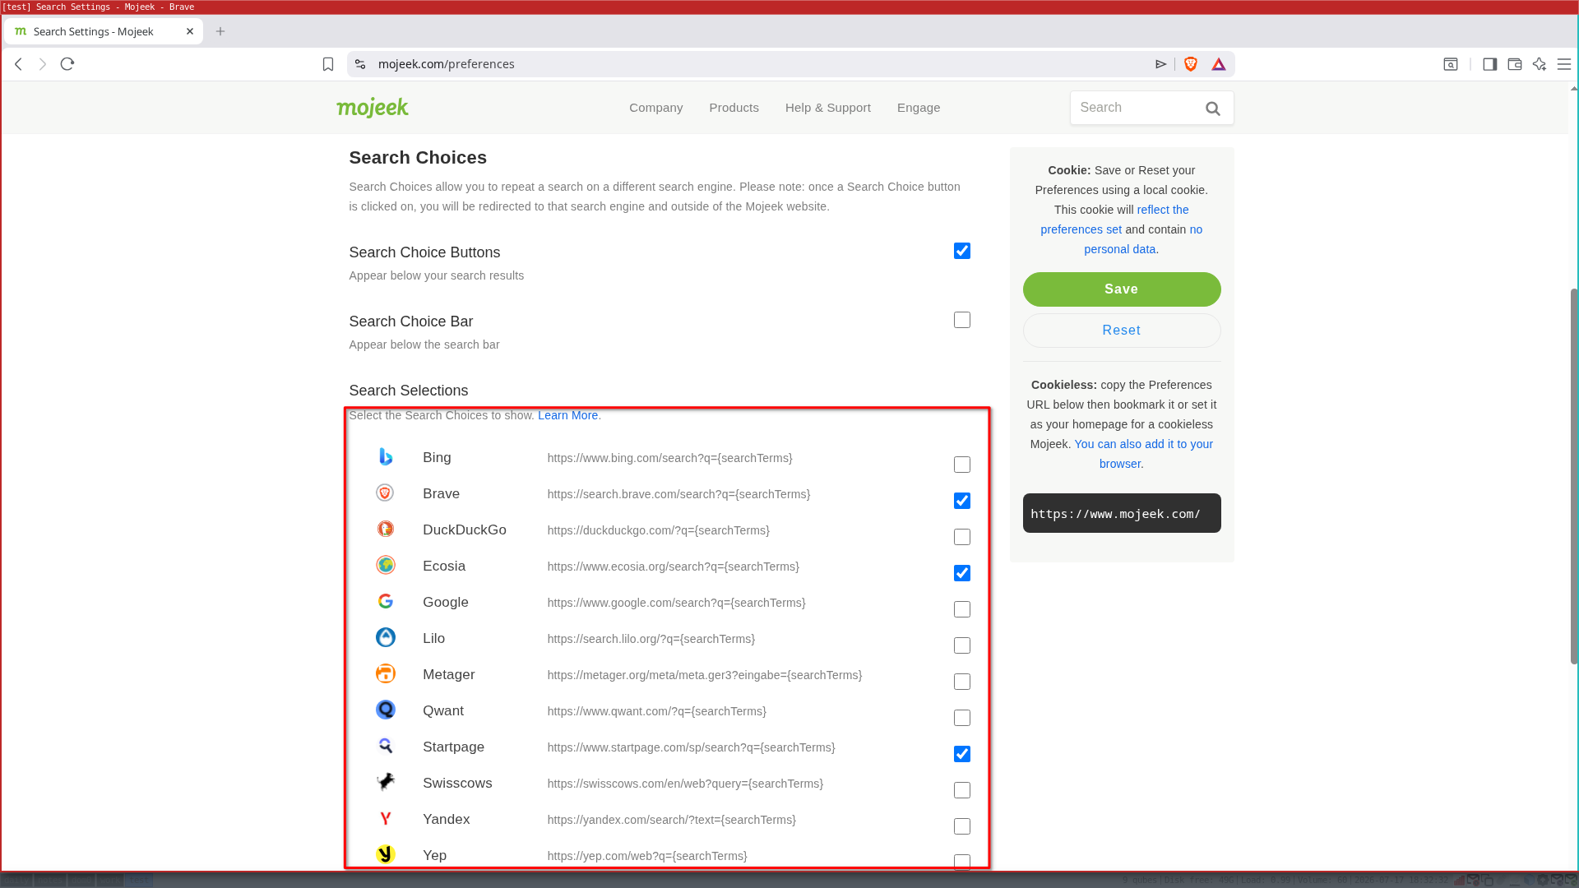Check the Yandex search choice checkbox
Image resolution: width=1579 pixels, height=888 pixels.
coord(962,826)
